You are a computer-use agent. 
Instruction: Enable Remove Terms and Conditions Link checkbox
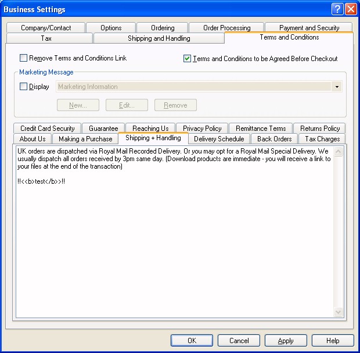tap(24, 58)
